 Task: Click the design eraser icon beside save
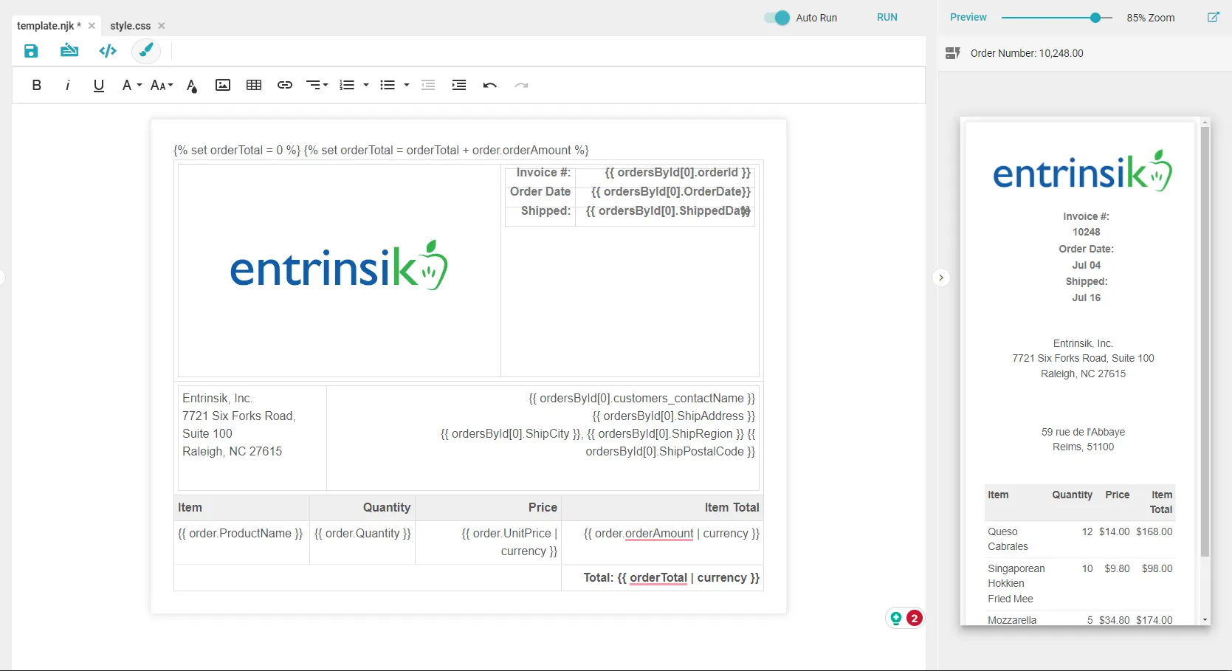[x=69, y=50]
